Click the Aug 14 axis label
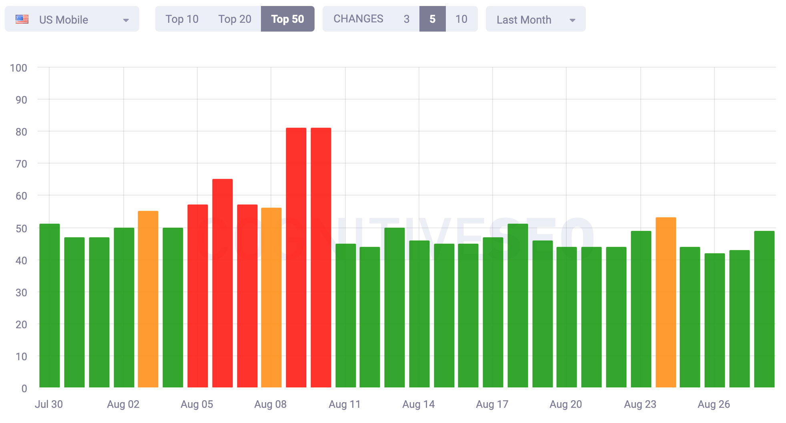This screenshot has width=786, height=423. click(x=419, y=404)
